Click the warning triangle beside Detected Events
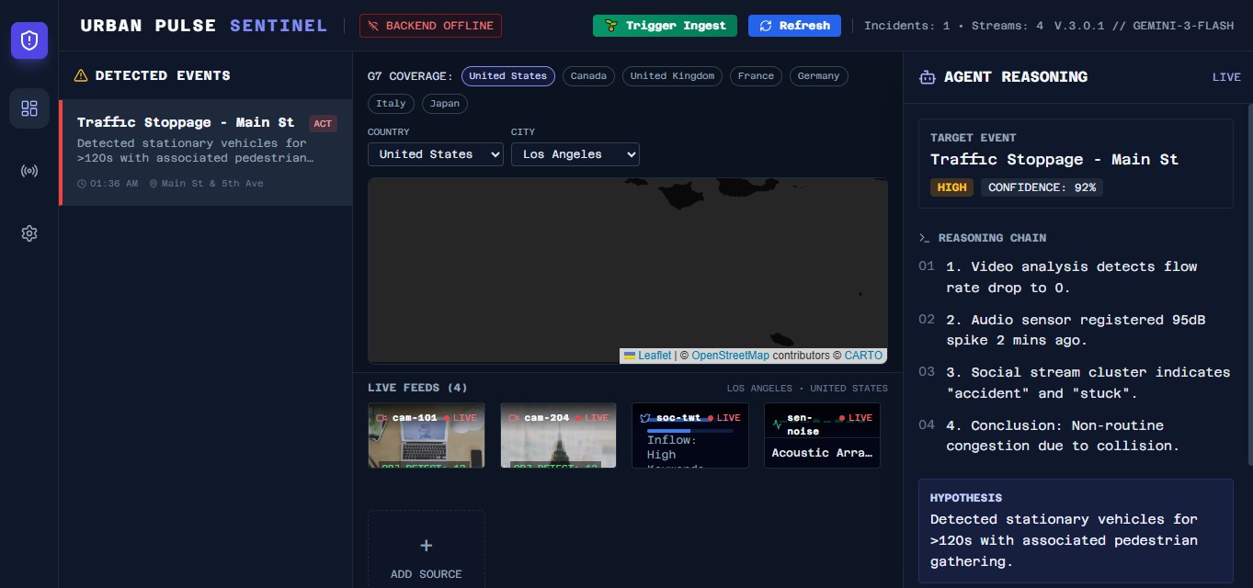 (x=81, y=75)
